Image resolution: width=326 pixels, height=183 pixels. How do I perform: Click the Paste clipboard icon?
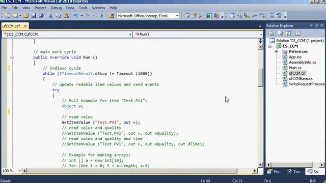66,16
